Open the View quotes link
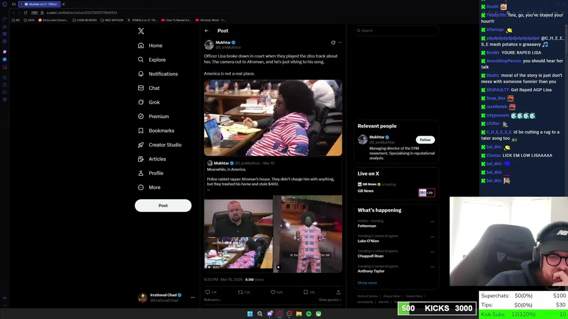This screenshot has height=319, width=568. (x=330, y=300)
